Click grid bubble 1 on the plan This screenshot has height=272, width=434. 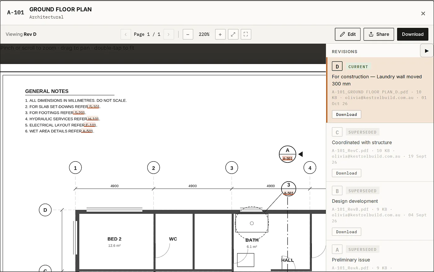[x=75, y=168]
